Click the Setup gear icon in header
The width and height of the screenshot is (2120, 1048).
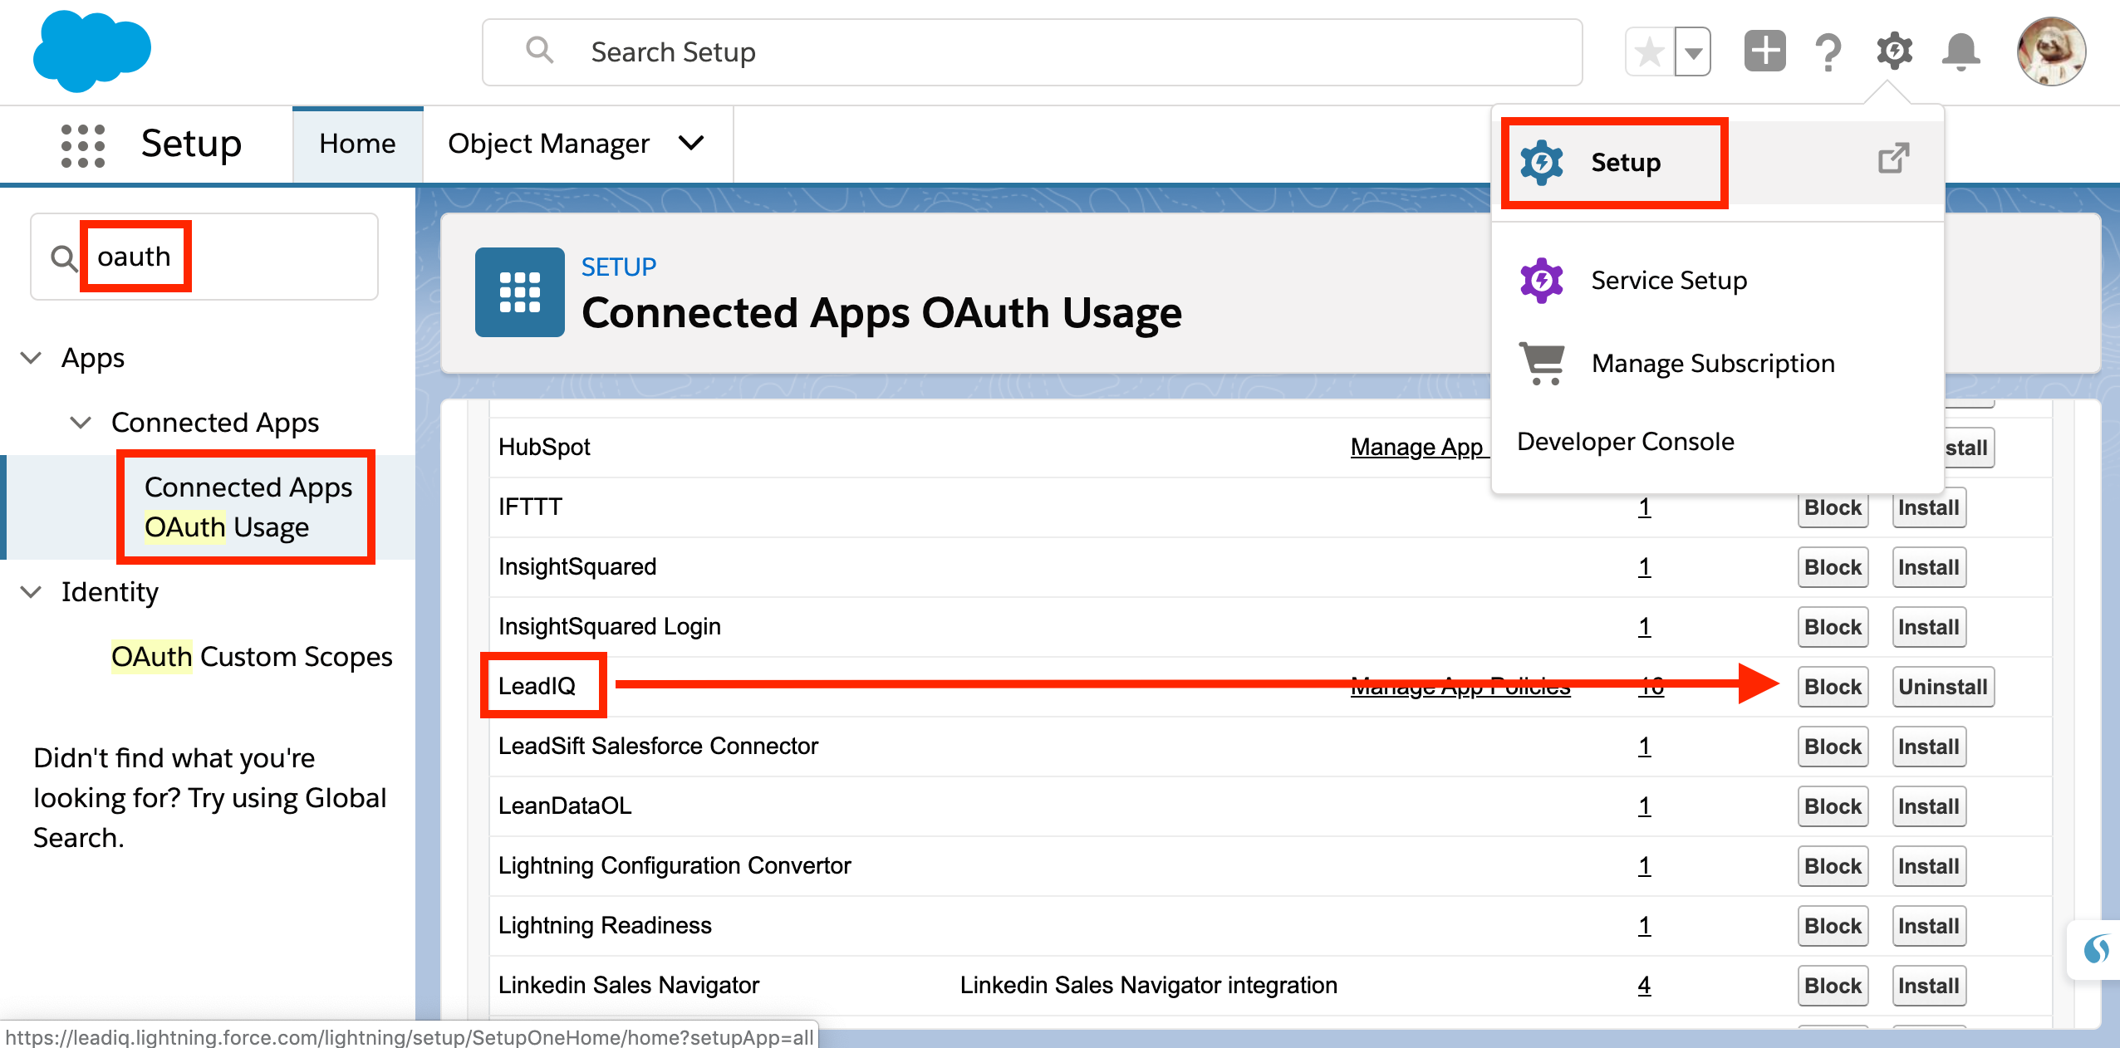click(1894, 51)
